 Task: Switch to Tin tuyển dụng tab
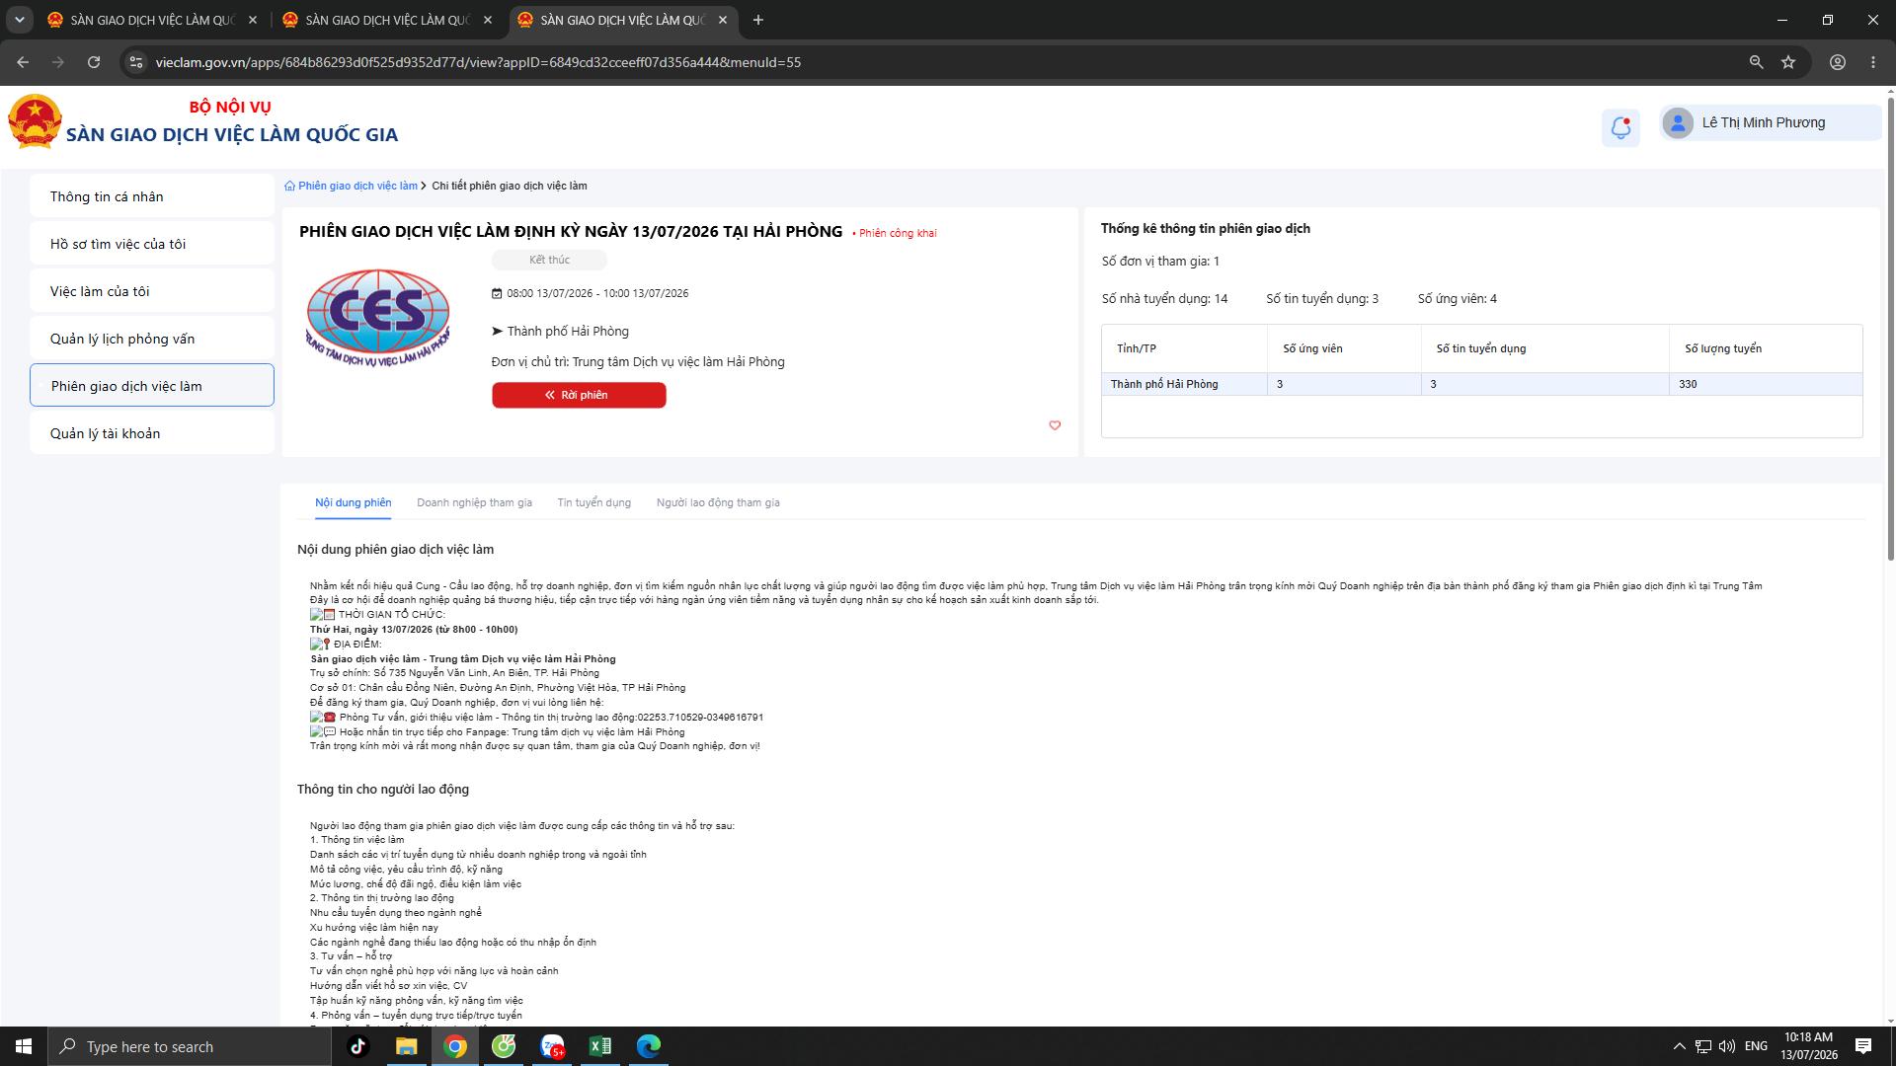pos(593,502)
